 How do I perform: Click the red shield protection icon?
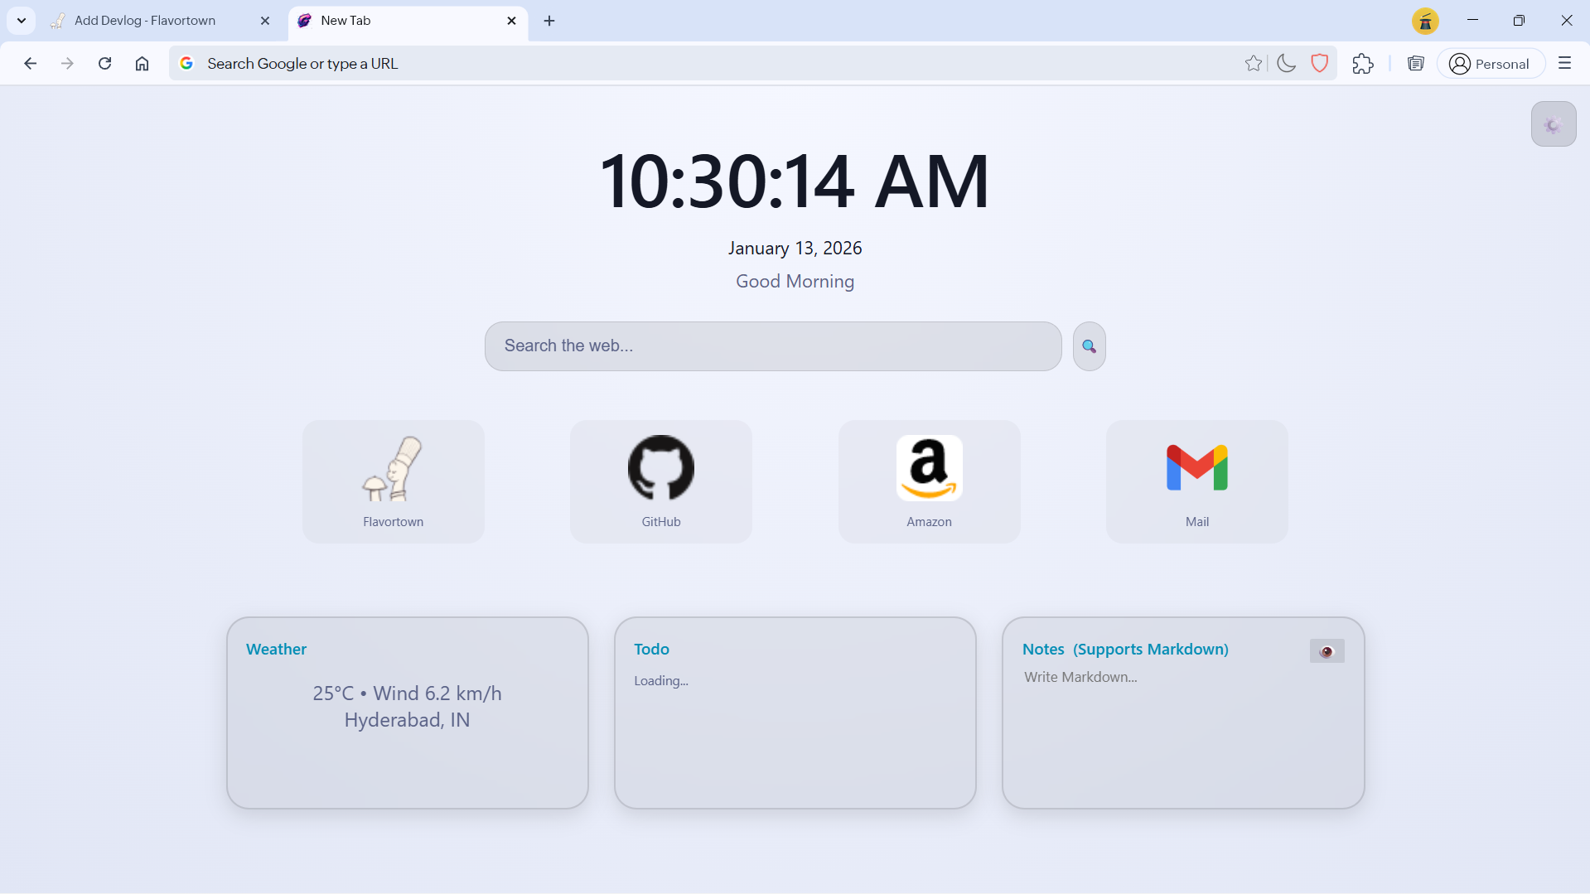tap(1320, 64)
